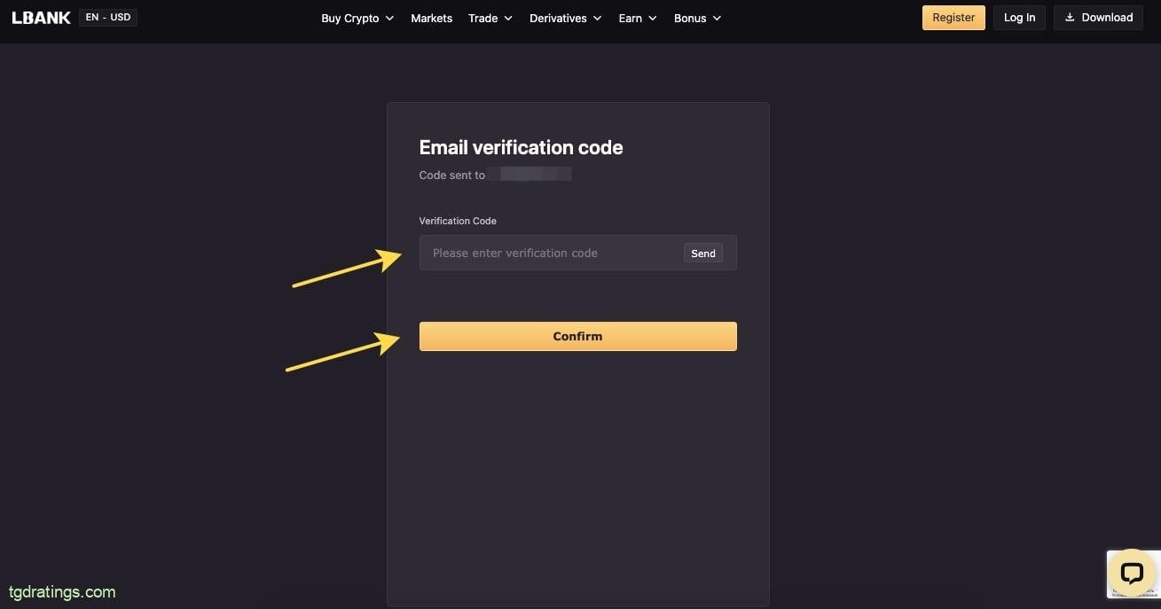This screenshot has height=609, width=1161.
Task: Go to the Markets page
Action: pos(431,19)
